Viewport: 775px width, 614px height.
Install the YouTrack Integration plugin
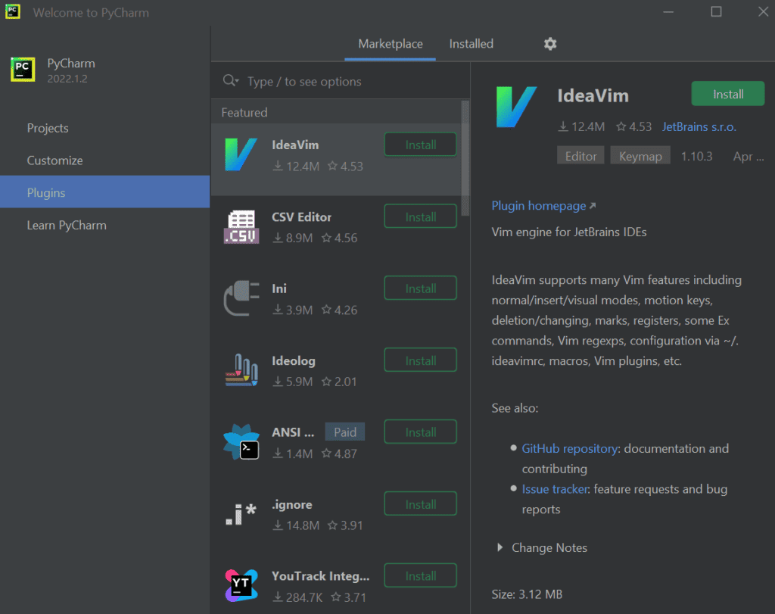pos(421,576)
